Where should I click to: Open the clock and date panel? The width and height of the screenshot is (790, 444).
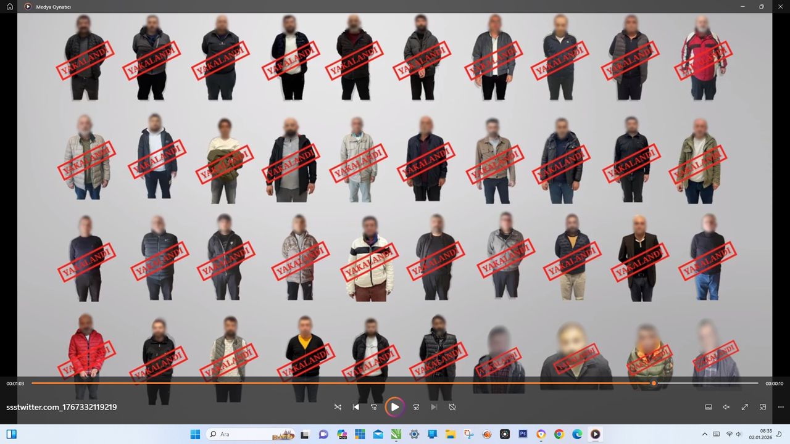pyautogui.click(x=761, y=434)
